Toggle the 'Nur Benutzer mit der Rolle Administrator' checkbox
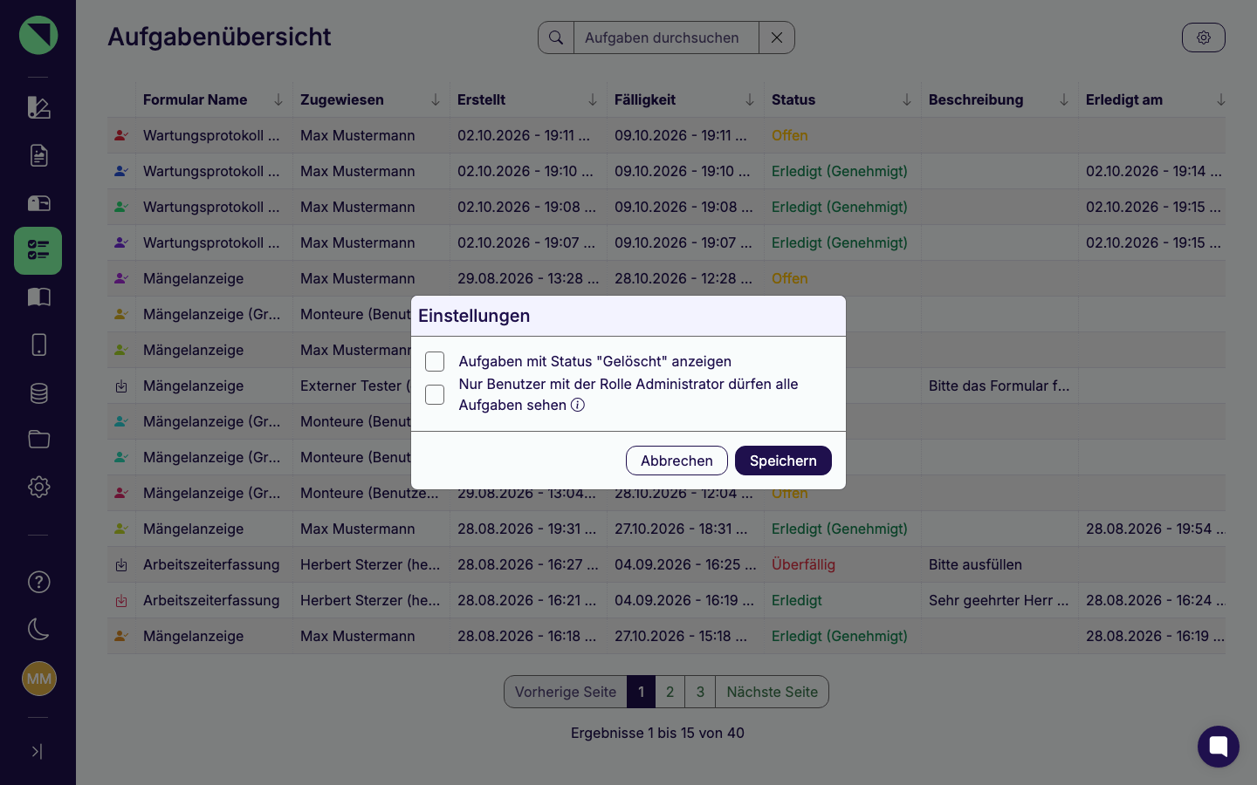The height and width of the screenshot is (785, 1257). pos(435,394)
